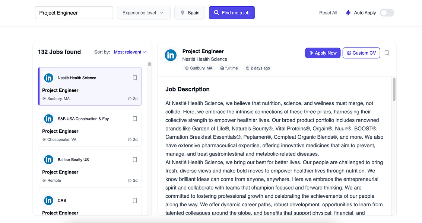Image resolution: width=422 pixels, height=223 pixels.
Task: Click the Auto Apply lightning bolt icon
Action: [x=348, y=13]
